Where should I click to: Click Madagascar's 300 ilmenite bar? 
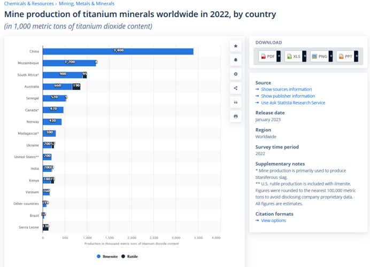49,133
